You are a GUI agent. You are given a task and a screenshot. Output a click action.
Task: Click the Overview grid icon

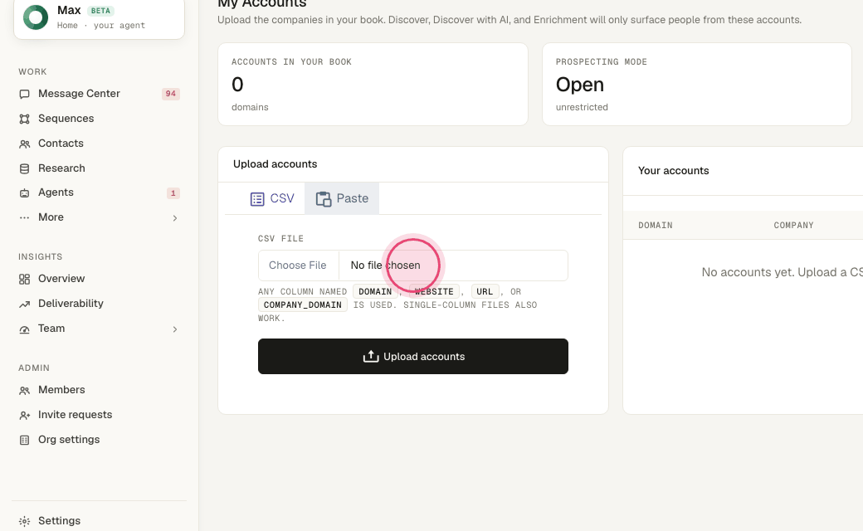click(24, 279)
